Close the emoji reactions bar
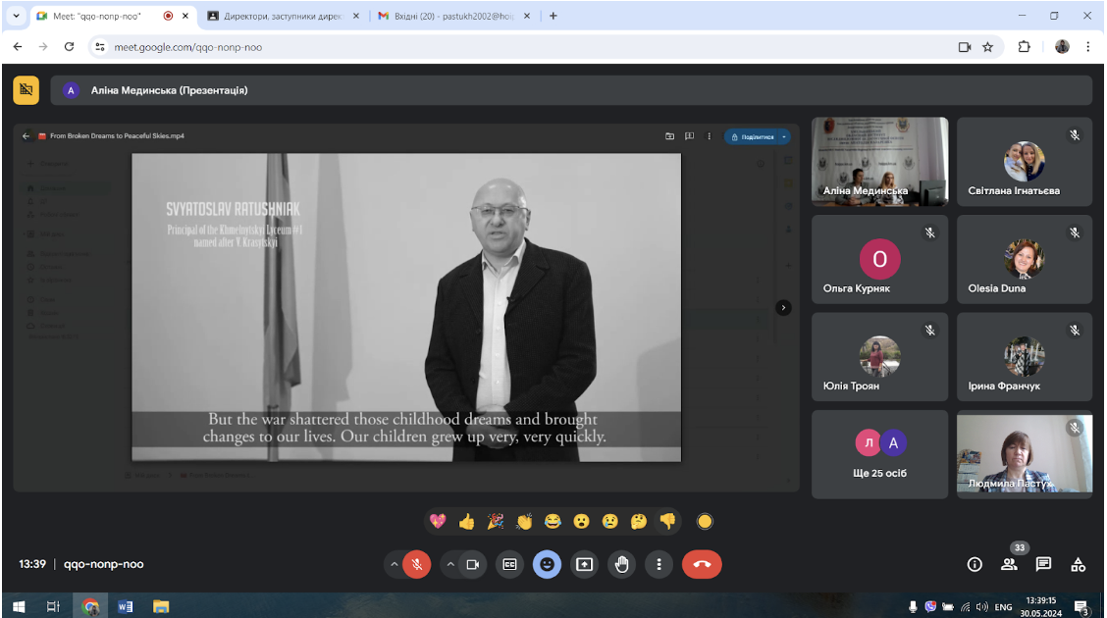1107x618 pixels. 548,564
